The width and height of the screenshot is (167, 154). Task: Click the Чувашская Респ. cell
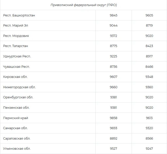point(16,67)
